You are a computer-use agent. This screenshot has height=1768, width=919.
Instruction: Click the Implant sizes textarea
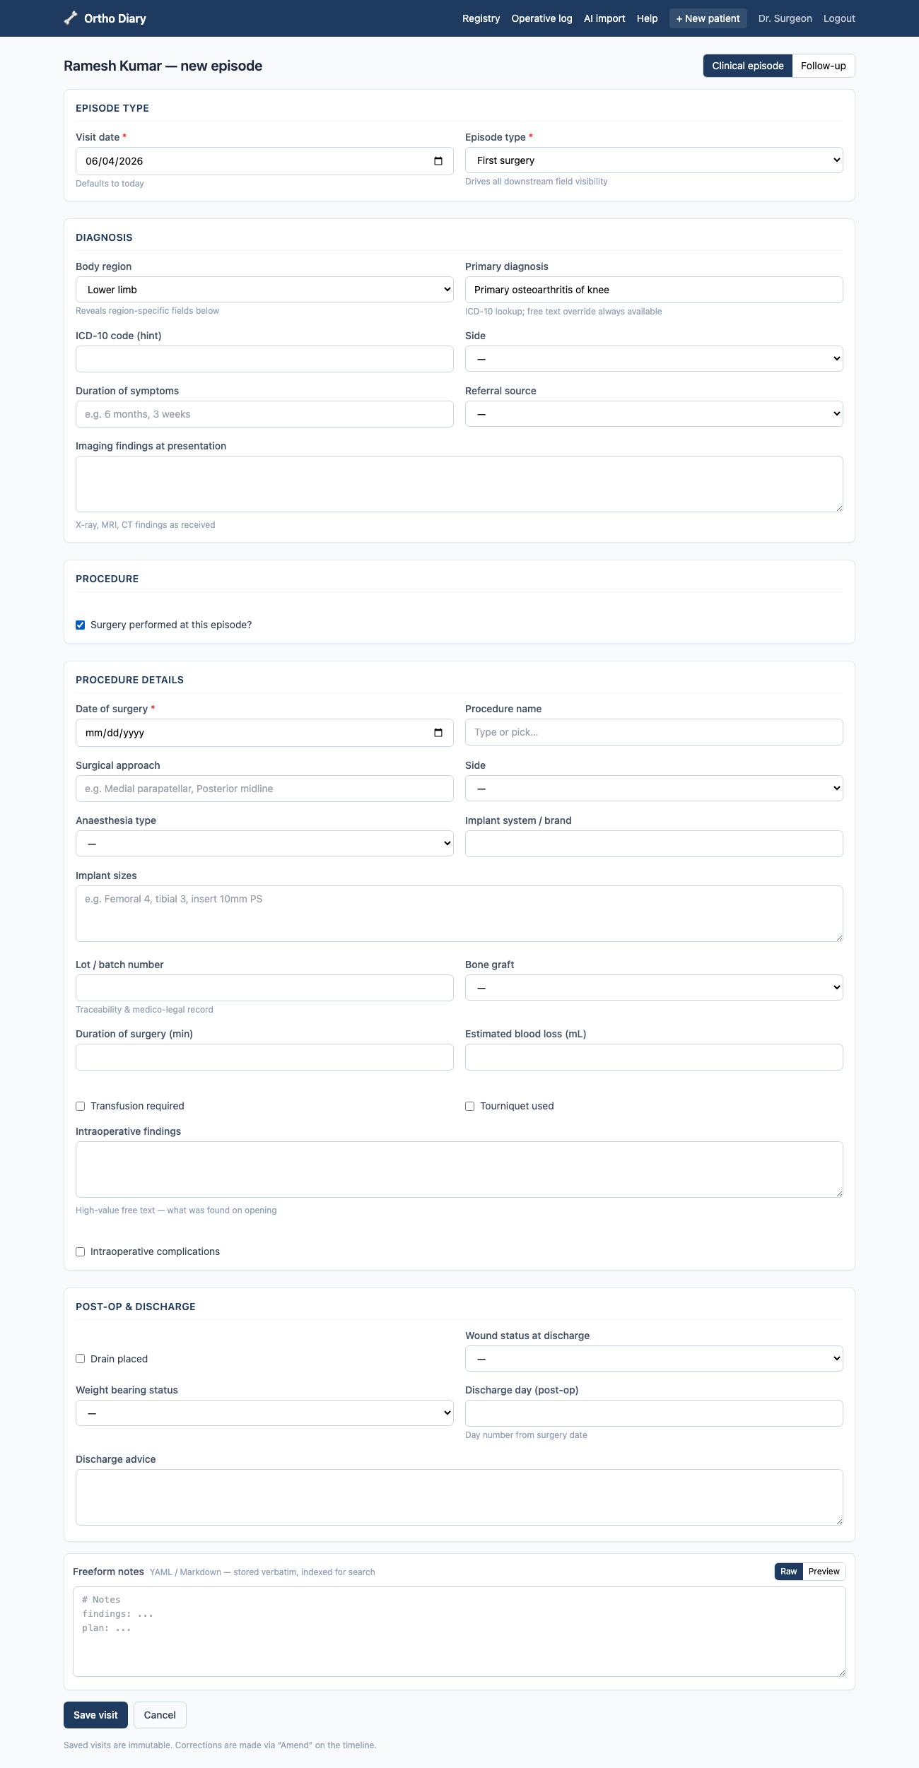[x=459, y=914]
